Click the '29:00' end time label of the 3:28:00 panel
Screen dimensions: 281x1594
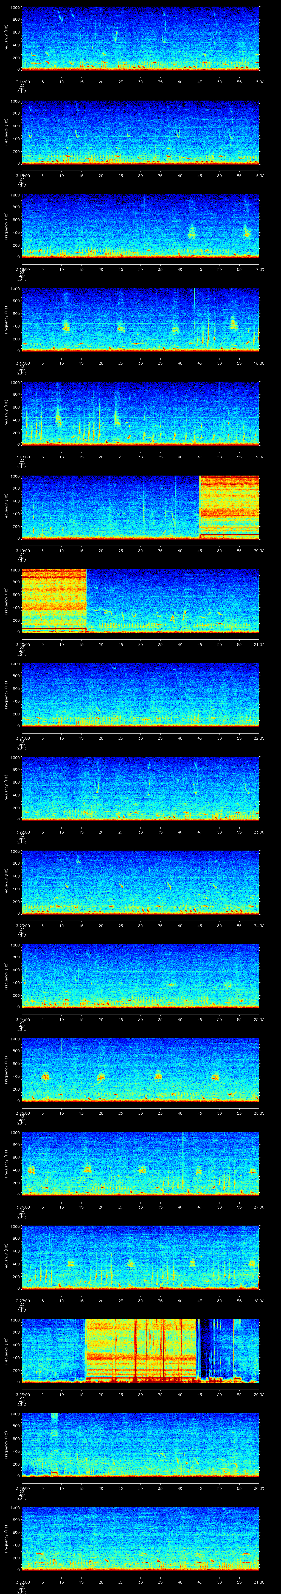pos(259,1394)
